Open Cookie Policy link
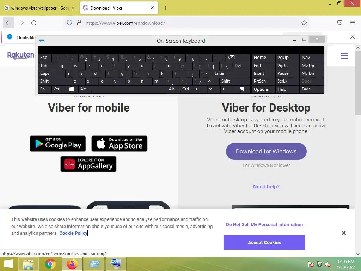Viewport: 361px width, 271px height. (x=73, y=233)
